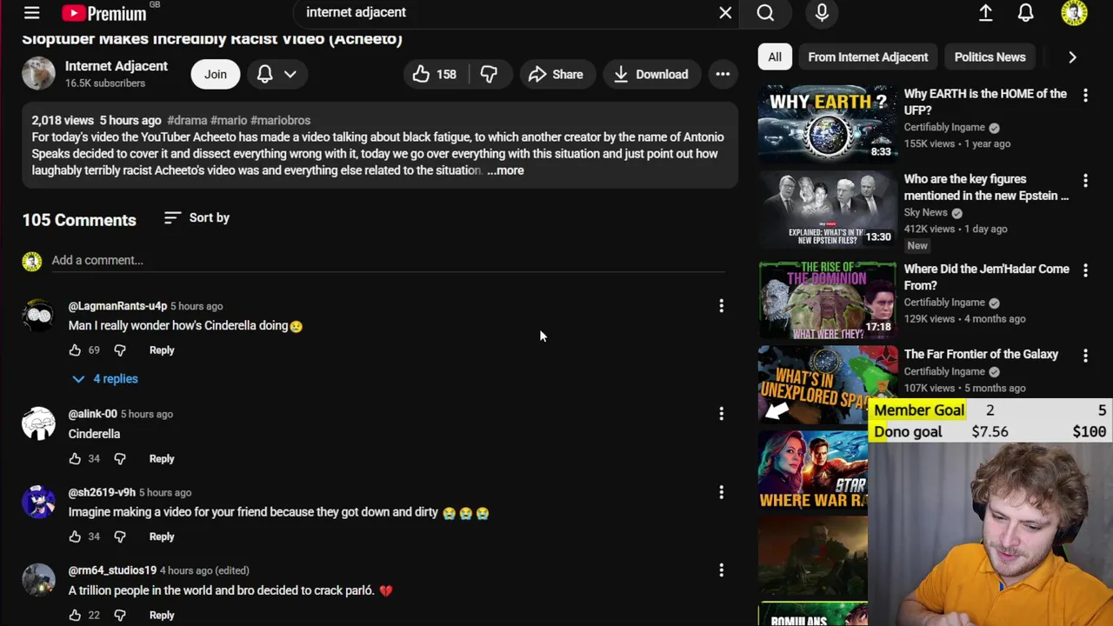The width and height of the screenshot is (1113, 626).
Task: Open the #drama hashtag
Action: (x=186, y=120)
